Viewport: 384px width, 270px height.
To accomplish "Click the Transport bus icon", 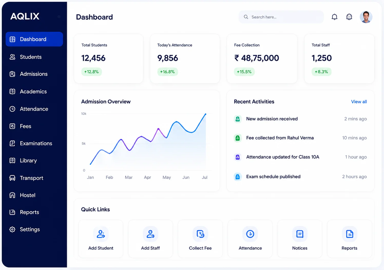I will [x=12, y=178].
